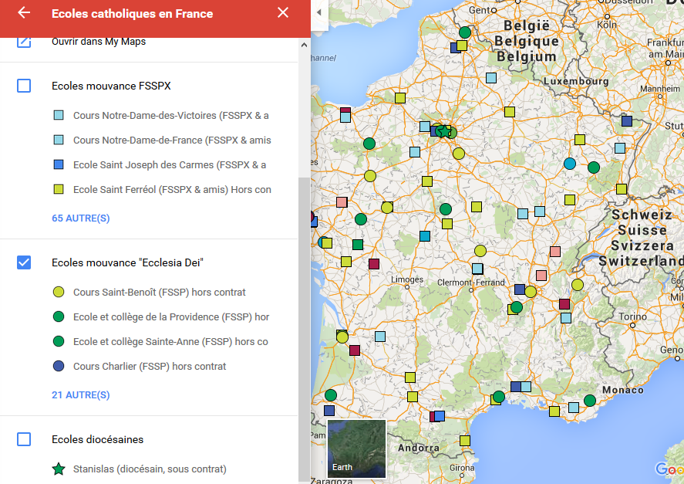This screenshot has width=684, height=484.
Task: Click the green star icon beside Stanislas
Action: tap(59, 469)
